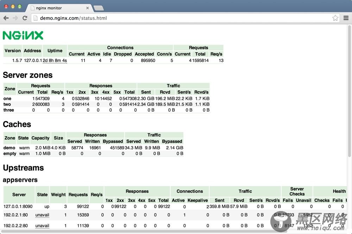
Task: Click zone two total requests 600083
Action: [42, 104]
